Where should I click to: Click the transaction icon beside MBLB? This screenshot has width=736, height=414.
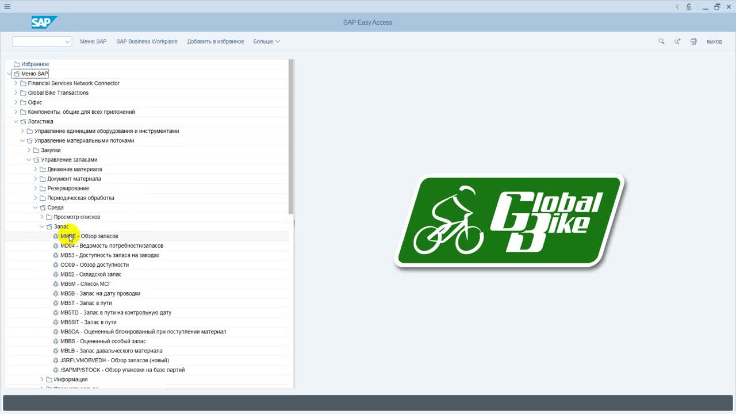click(56, 351)
